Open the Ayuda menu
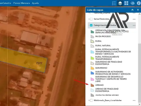141x106 pixels. click(35, 3)
